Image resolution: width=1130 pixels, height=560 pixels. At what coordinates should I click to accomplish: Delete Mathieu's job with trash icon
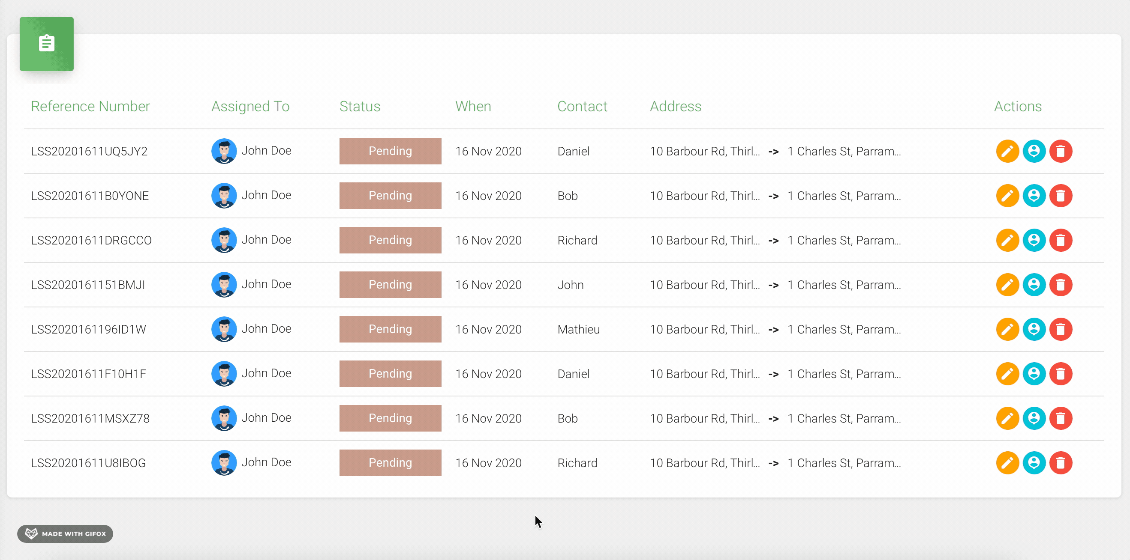coord(1061,329)
